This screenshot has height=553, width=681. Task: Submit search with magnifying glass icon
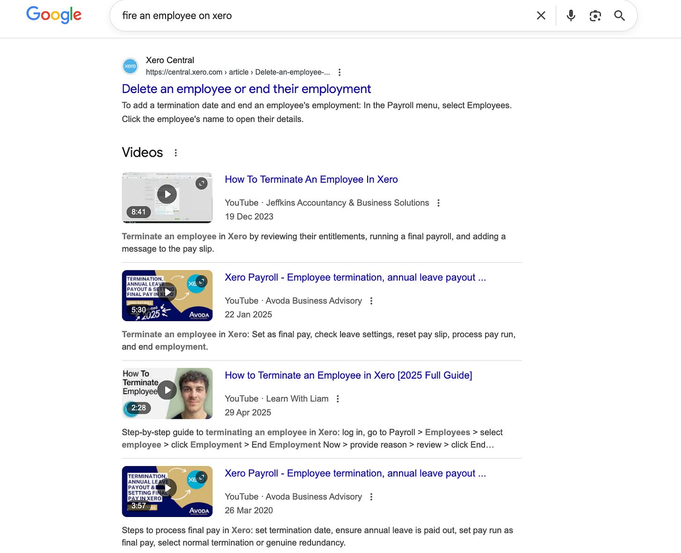(619, 15)
